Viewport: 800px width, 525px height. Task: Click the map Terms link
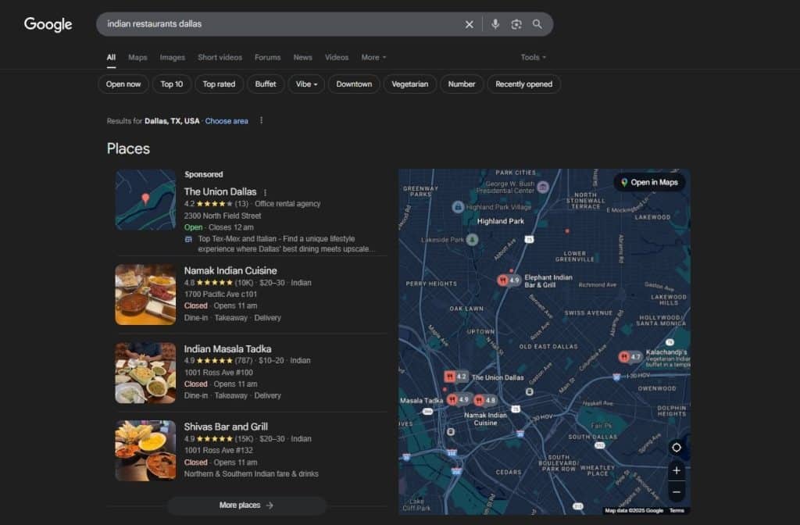[x=677, y=510]
